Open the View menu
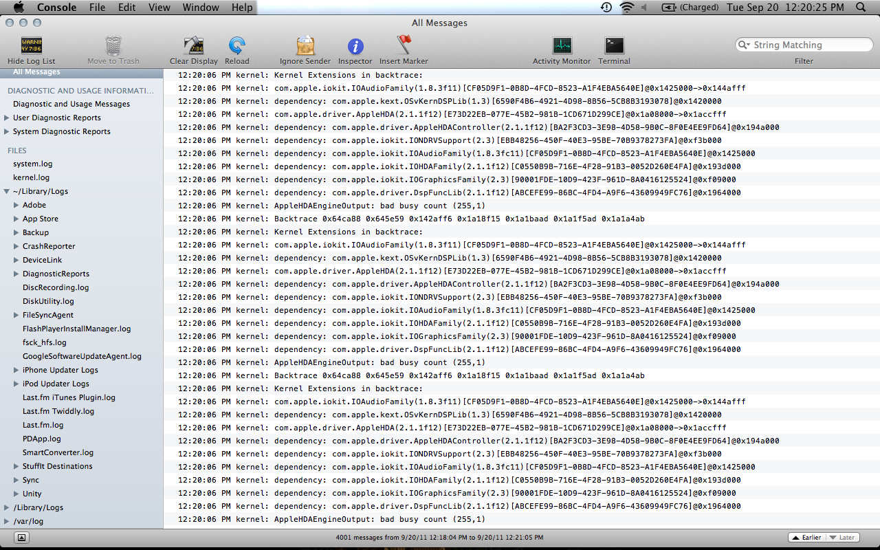880x550 pixels. pyautogui.click(x=159, y=8)
